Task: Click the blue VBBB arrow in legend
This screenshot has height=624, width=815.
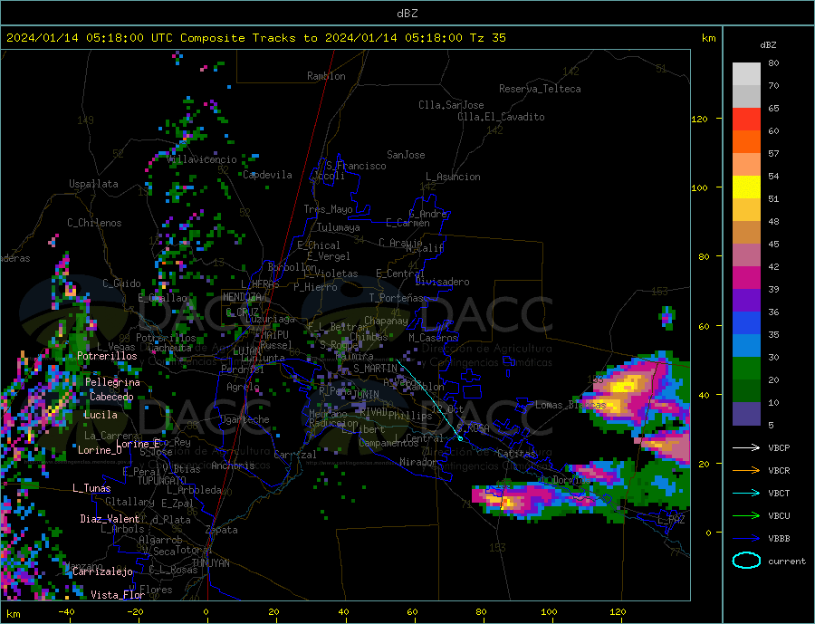Action: [746, 538]
